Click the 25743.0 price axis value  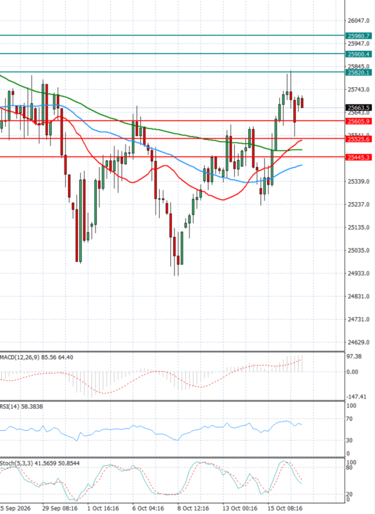pyautogui.click(x=358, y=90)
